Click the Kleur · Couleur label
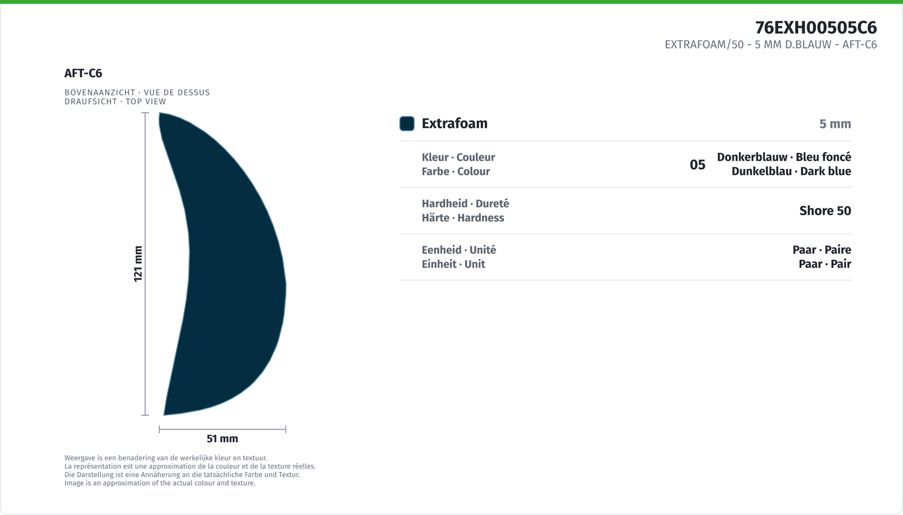Viewport: 903px width, 515px height. [458, 157]
